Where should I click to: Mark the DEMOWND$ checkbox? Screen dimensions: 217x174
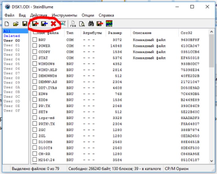[x=35, y=75]
